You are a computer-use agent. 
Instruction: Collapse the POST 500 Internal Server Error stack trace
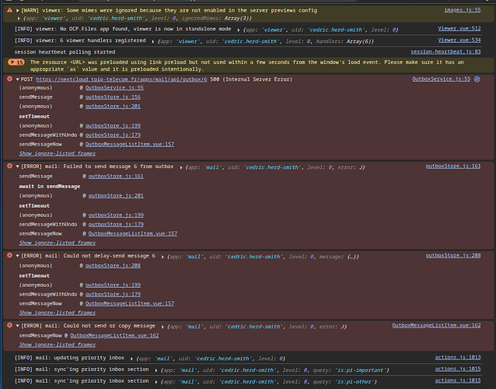point(18,79)
